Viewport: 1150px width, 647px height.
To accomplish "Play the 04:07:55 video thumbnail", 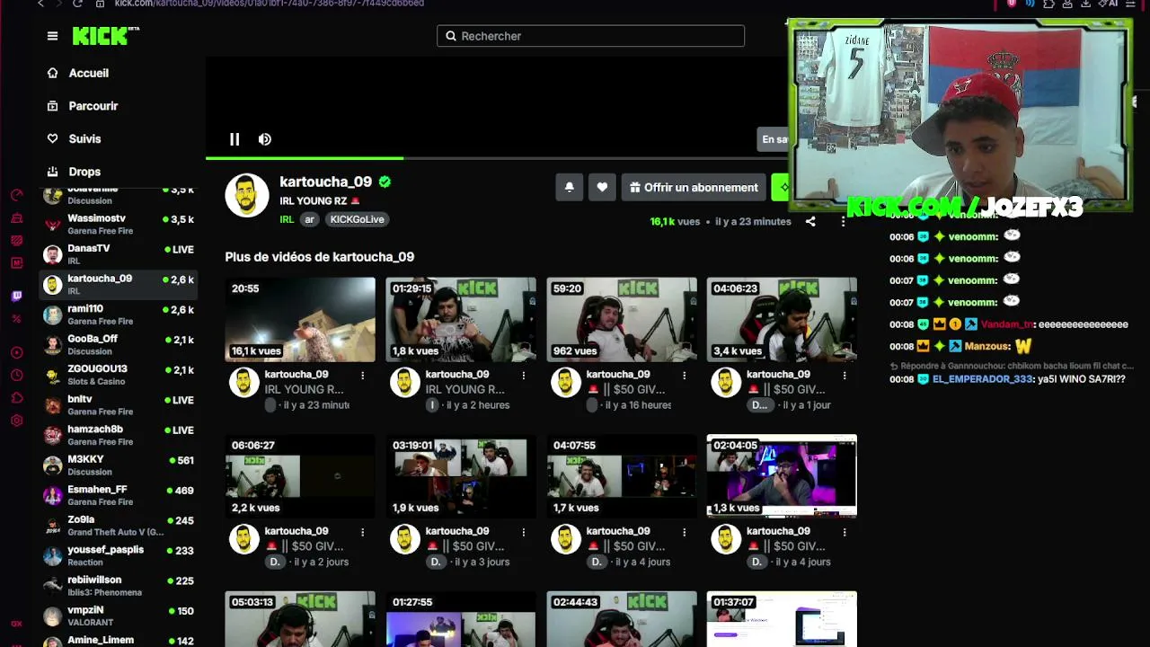I will (622, 476).
